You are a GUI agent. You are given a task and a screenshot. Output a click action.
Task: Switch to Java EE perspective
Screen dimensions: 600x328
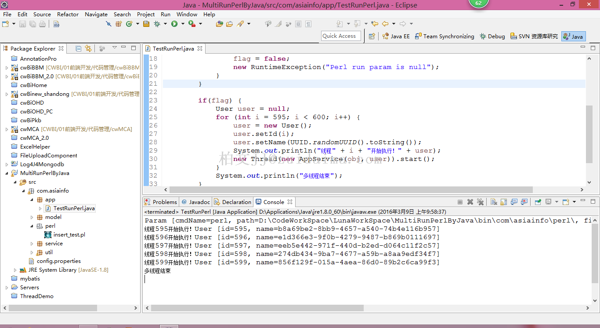coord(396,36)
